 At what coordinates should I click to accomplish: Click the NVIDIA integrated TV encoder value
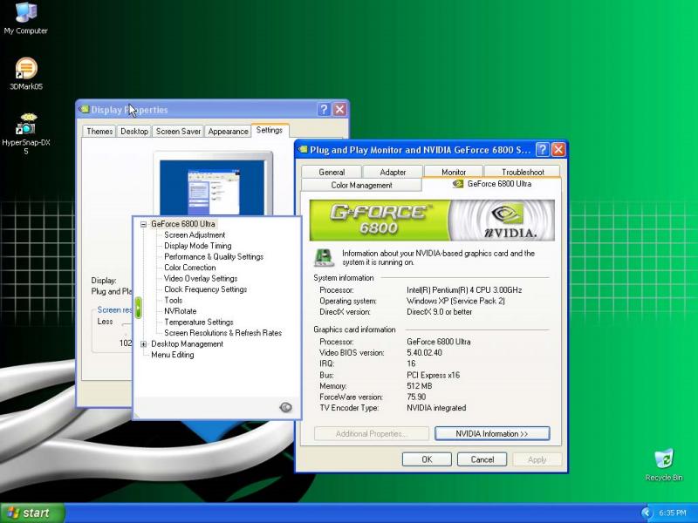436,408
